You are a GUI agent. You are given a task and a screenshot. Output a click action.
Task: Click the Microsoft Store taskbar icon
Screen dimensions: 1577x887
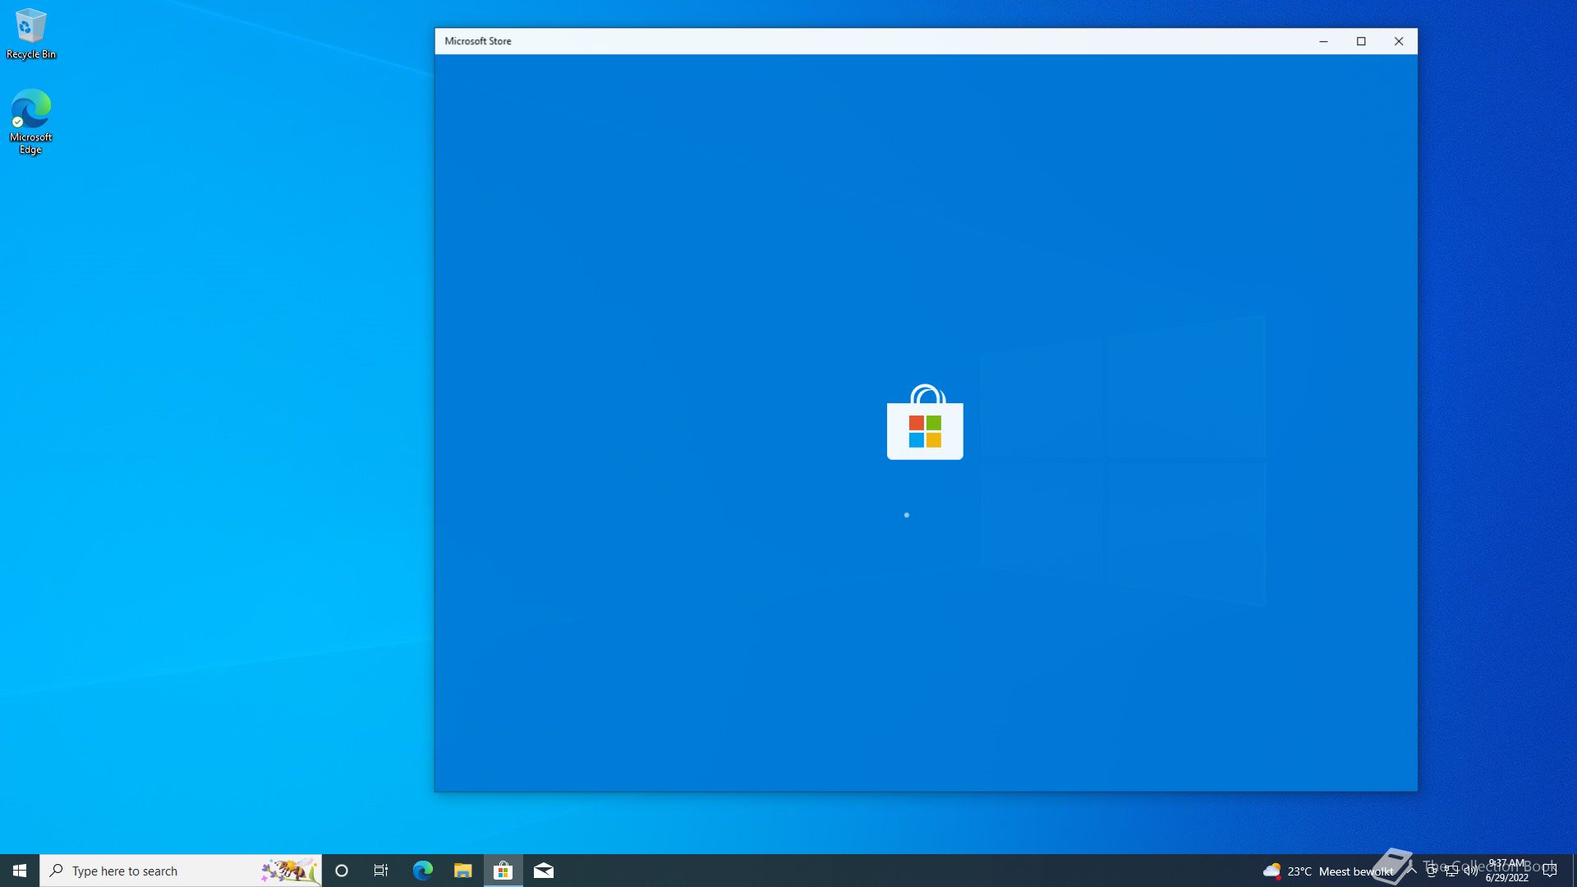(503, 871)
